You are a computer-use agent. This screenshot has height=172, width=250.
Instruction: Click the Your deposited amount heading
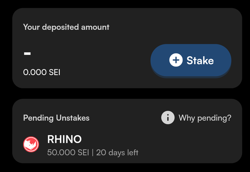[66, 27]
